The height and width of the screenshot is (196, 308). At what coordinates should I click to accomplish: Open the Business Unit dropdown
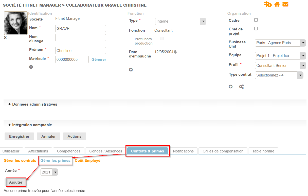pos(280,43)
